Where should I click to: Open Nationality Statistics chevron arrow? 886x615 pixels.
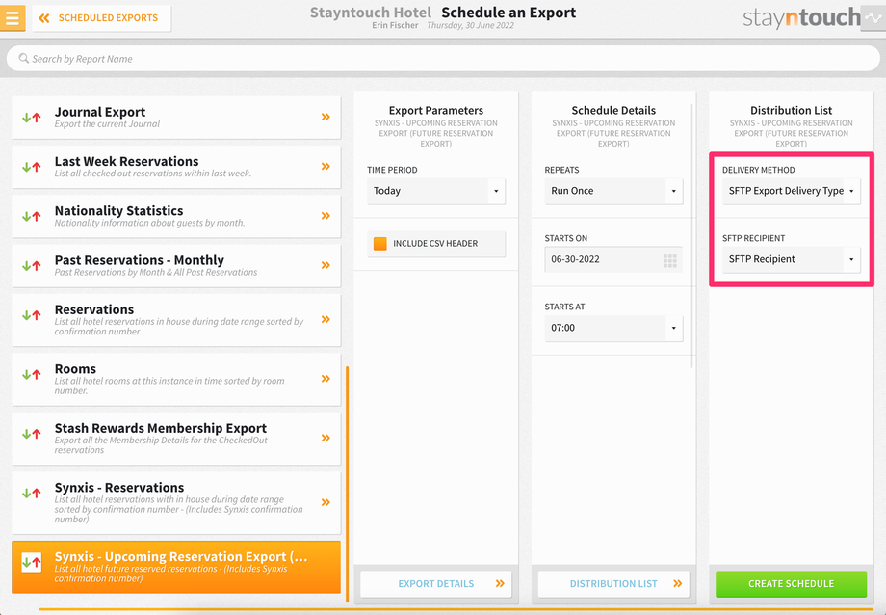click(x=326, y=216)
